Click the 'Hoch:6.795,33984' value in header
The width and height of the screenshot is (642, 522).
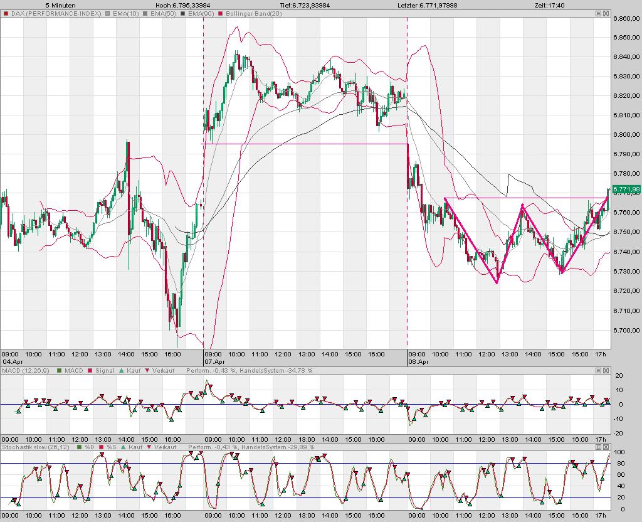click(182, 5)
